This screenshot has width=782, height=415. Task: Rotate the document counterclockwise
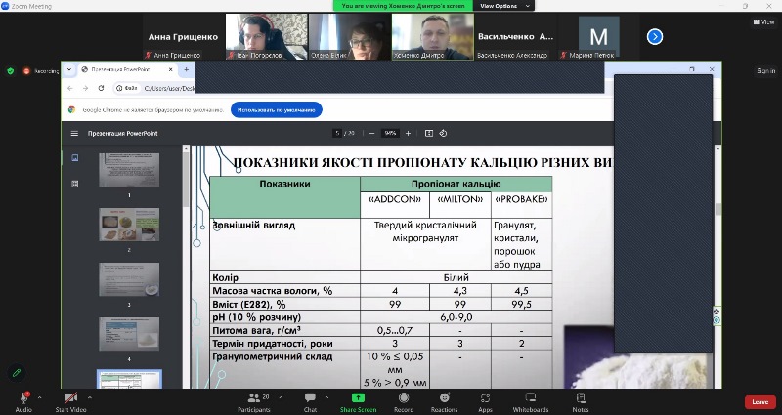(443, 133)
